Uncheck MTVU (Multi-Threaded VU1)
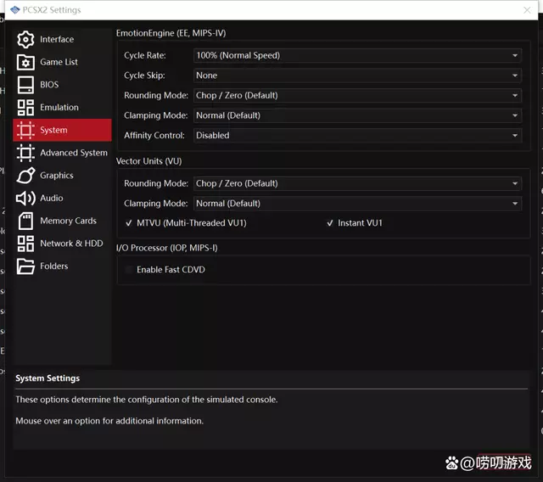This screenshot has width=543, height=482. coord(186,223)
